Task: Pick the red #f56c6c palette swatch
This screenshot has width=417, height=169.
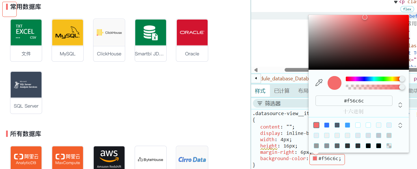Action: (316, 125)
